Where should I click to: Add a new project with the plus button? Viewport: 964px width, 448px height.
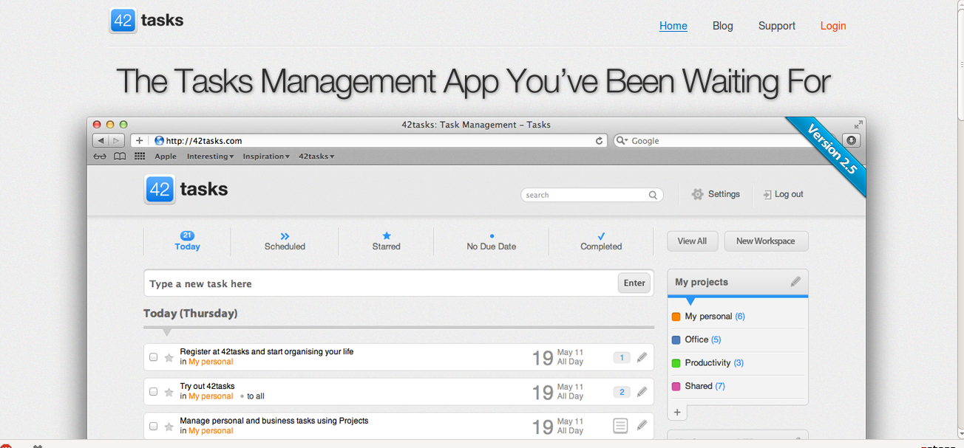[677, 412]
